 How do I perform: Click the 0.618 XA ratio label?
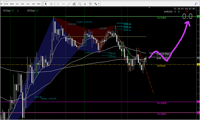pos(127,30)
